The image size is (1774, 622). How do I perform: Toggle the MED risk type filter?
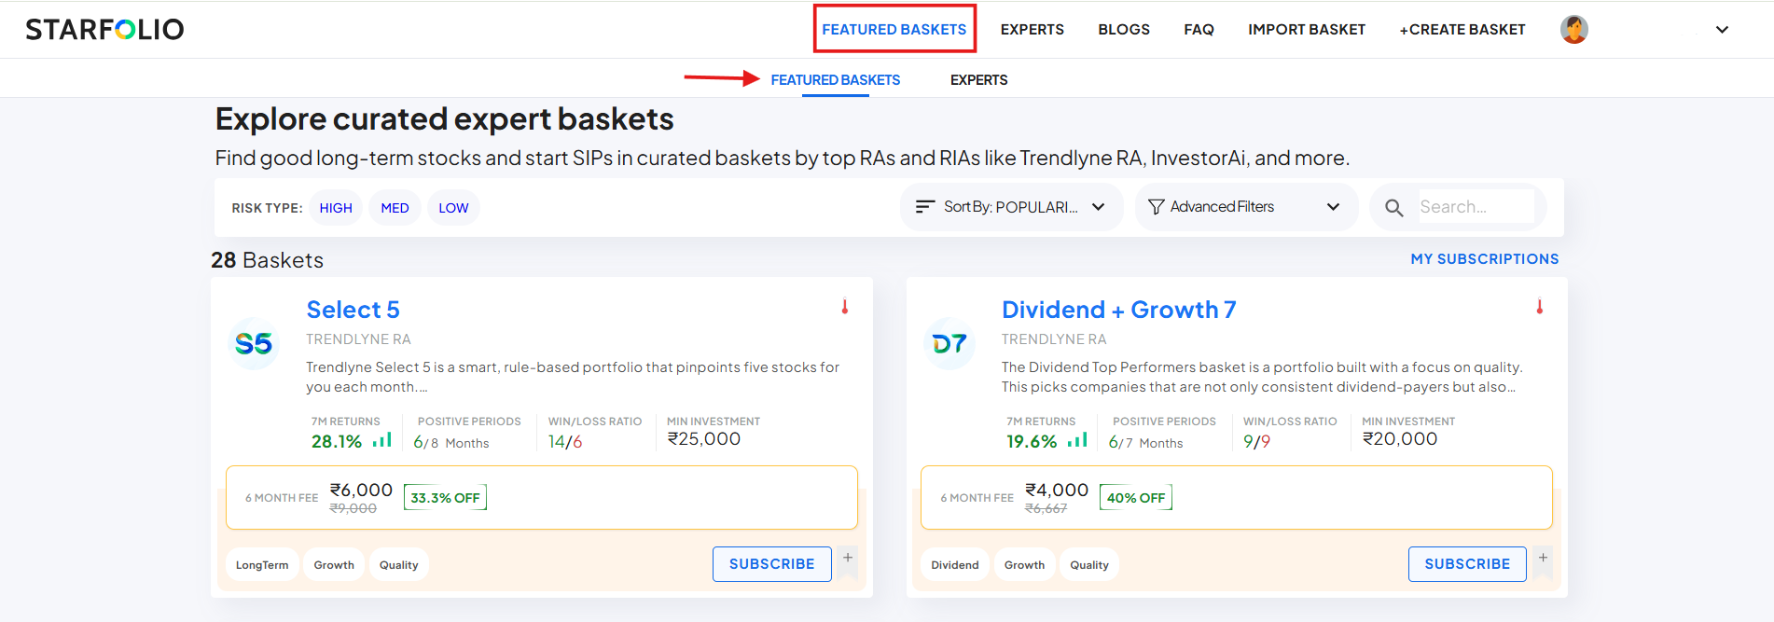(x=395, y=208)
